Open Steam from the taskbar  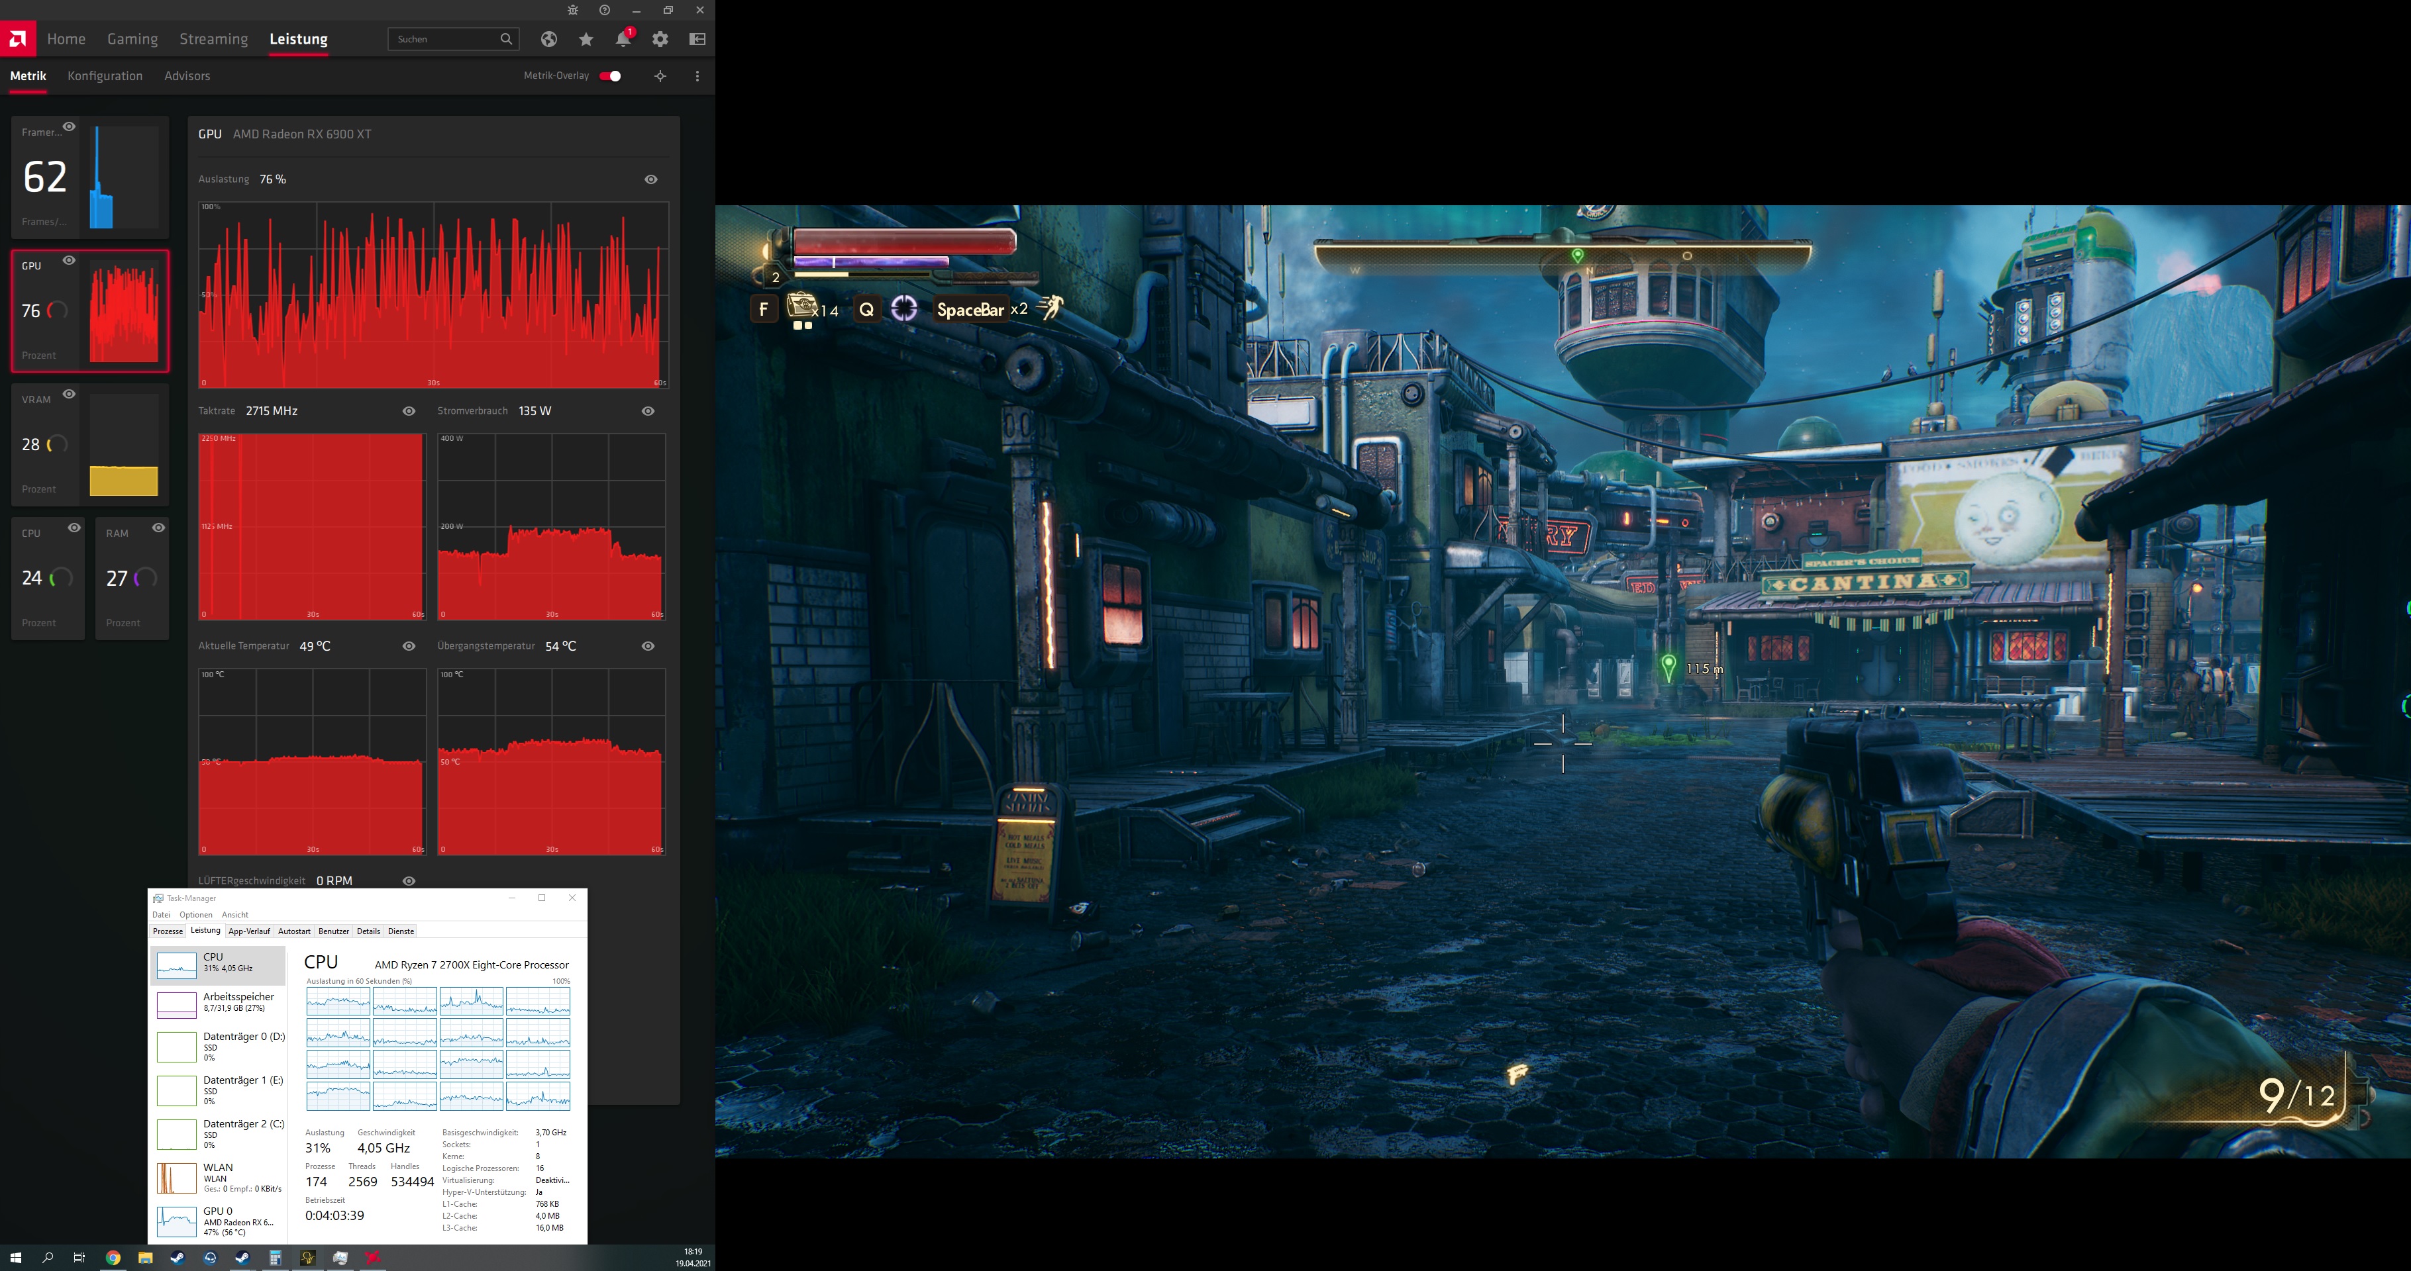177,1258
